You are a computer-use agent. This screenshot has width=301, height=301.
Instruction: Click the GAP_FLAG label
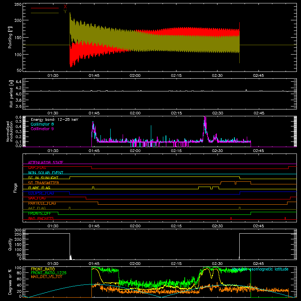(37, 167)
